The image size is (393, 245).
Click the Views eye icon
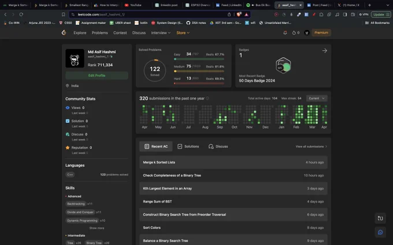(68, 108)
